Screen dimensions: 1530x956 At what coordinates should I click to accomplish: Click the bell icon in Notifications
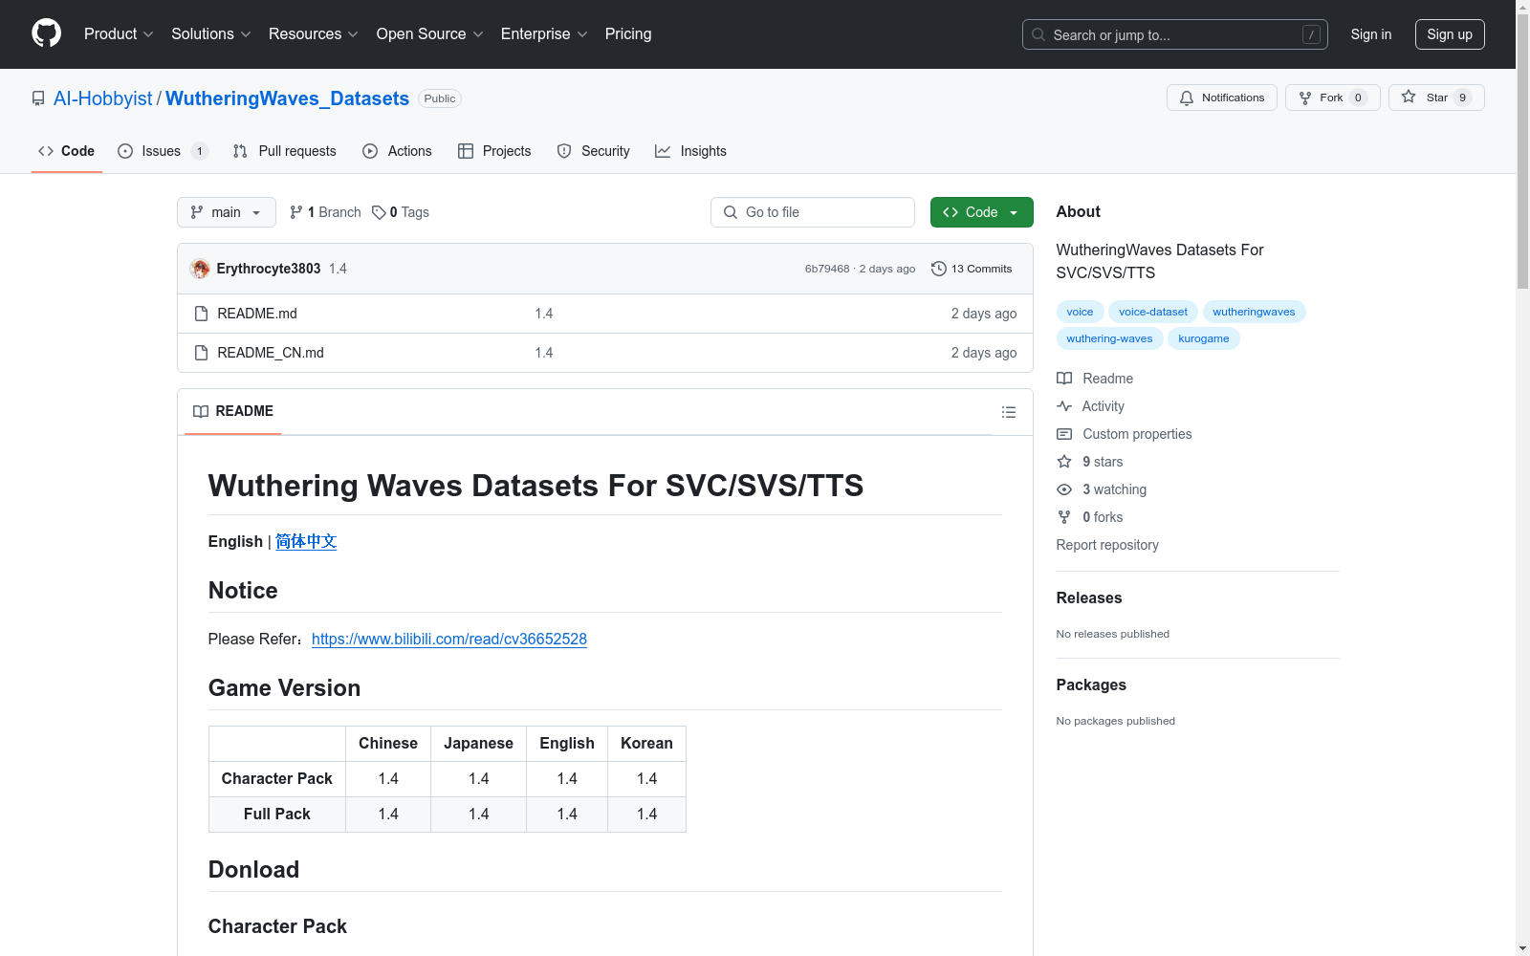point(1187,98)
